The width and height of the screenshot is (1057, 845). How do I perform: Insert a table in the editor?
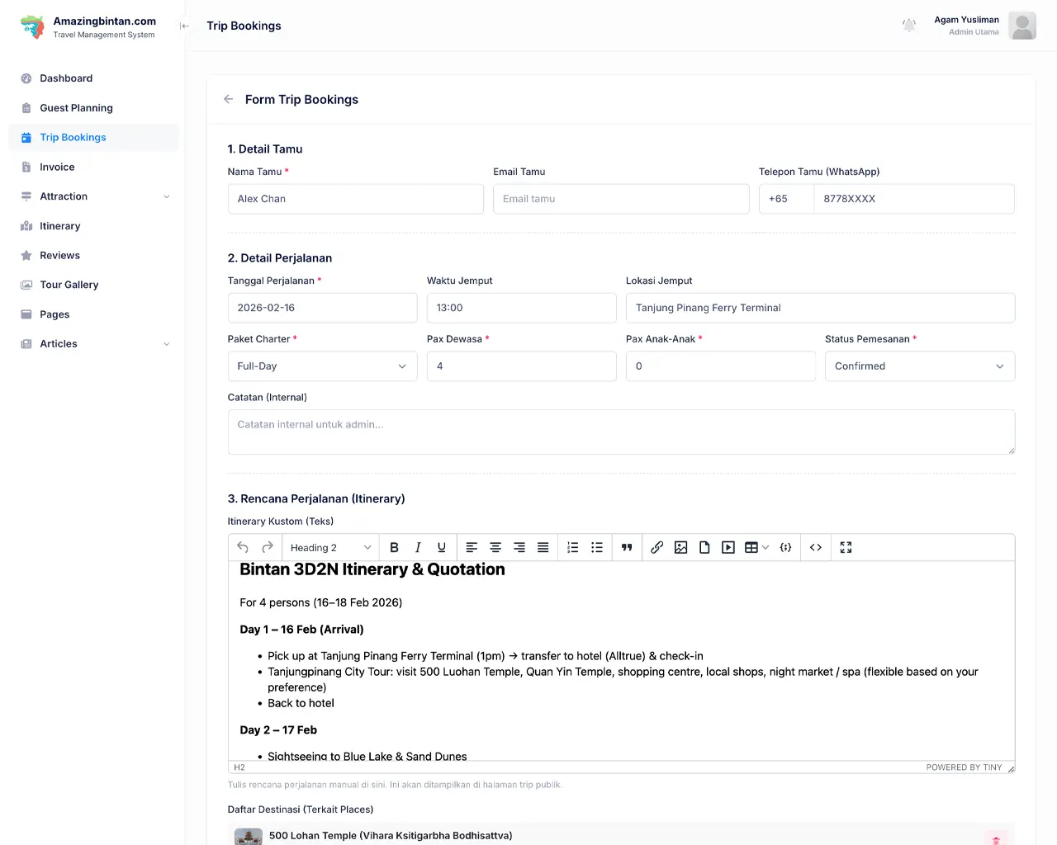click(751, 547)
